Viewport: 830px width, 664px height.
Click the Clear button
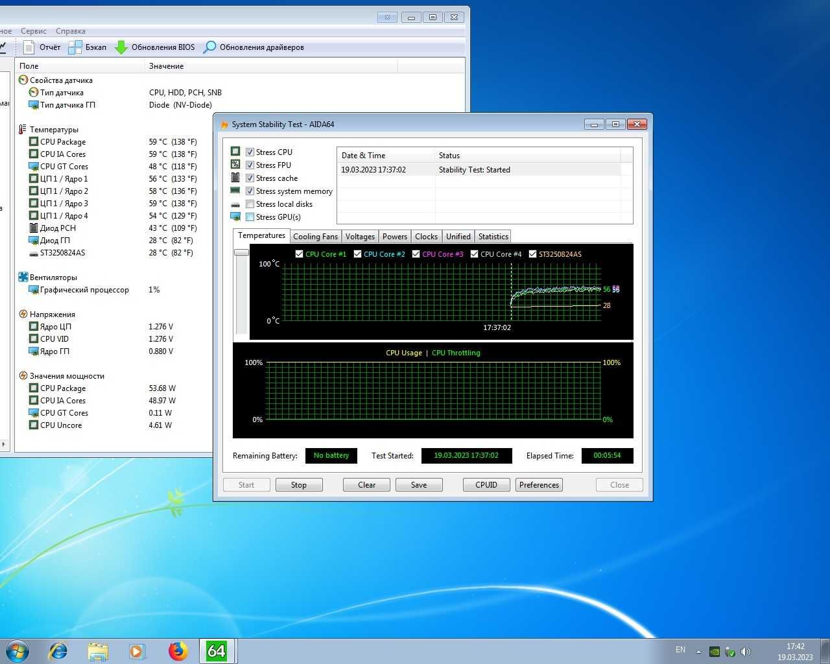(x=366, y=485)
